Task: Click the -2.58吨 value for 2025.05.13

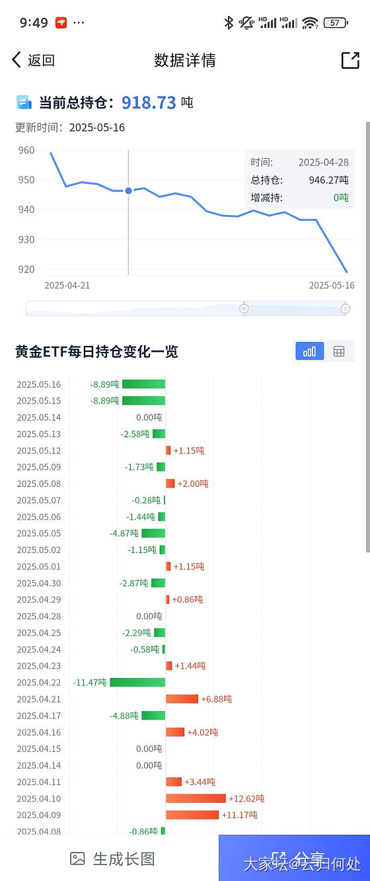Action: click(x=135, y=434)
